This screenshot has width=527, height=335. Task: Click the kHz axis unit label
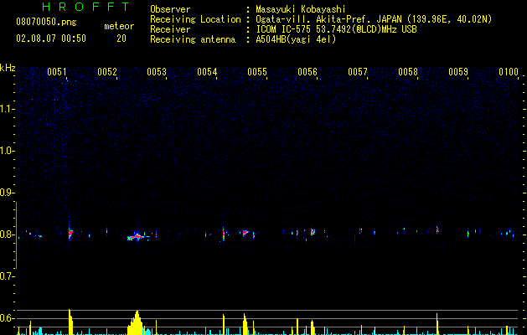click(8, 68)
